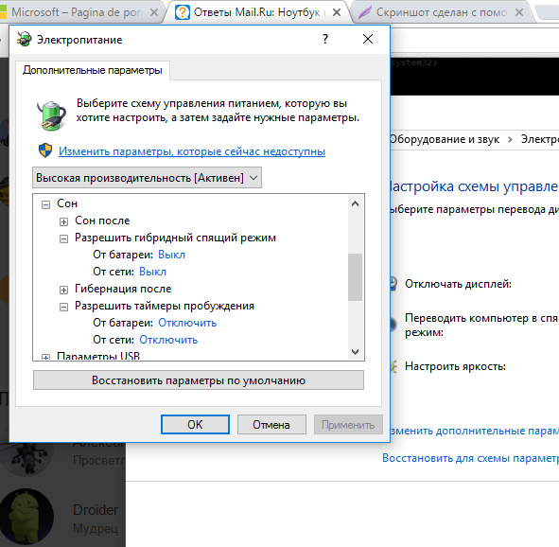Collapse Разрешить таймеры пробуждения node
This screenshot has width=559, height=547.
pos(63,307)
